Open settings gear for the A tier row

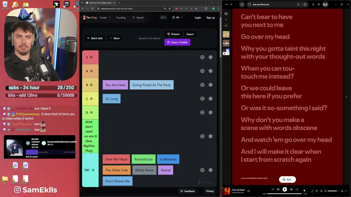pyautogui.click(x=211, y=71)
